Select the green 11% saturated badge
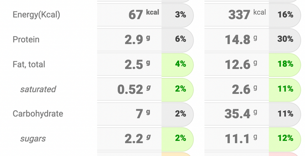The image size is (305, 156). click(x=285, y=89)
